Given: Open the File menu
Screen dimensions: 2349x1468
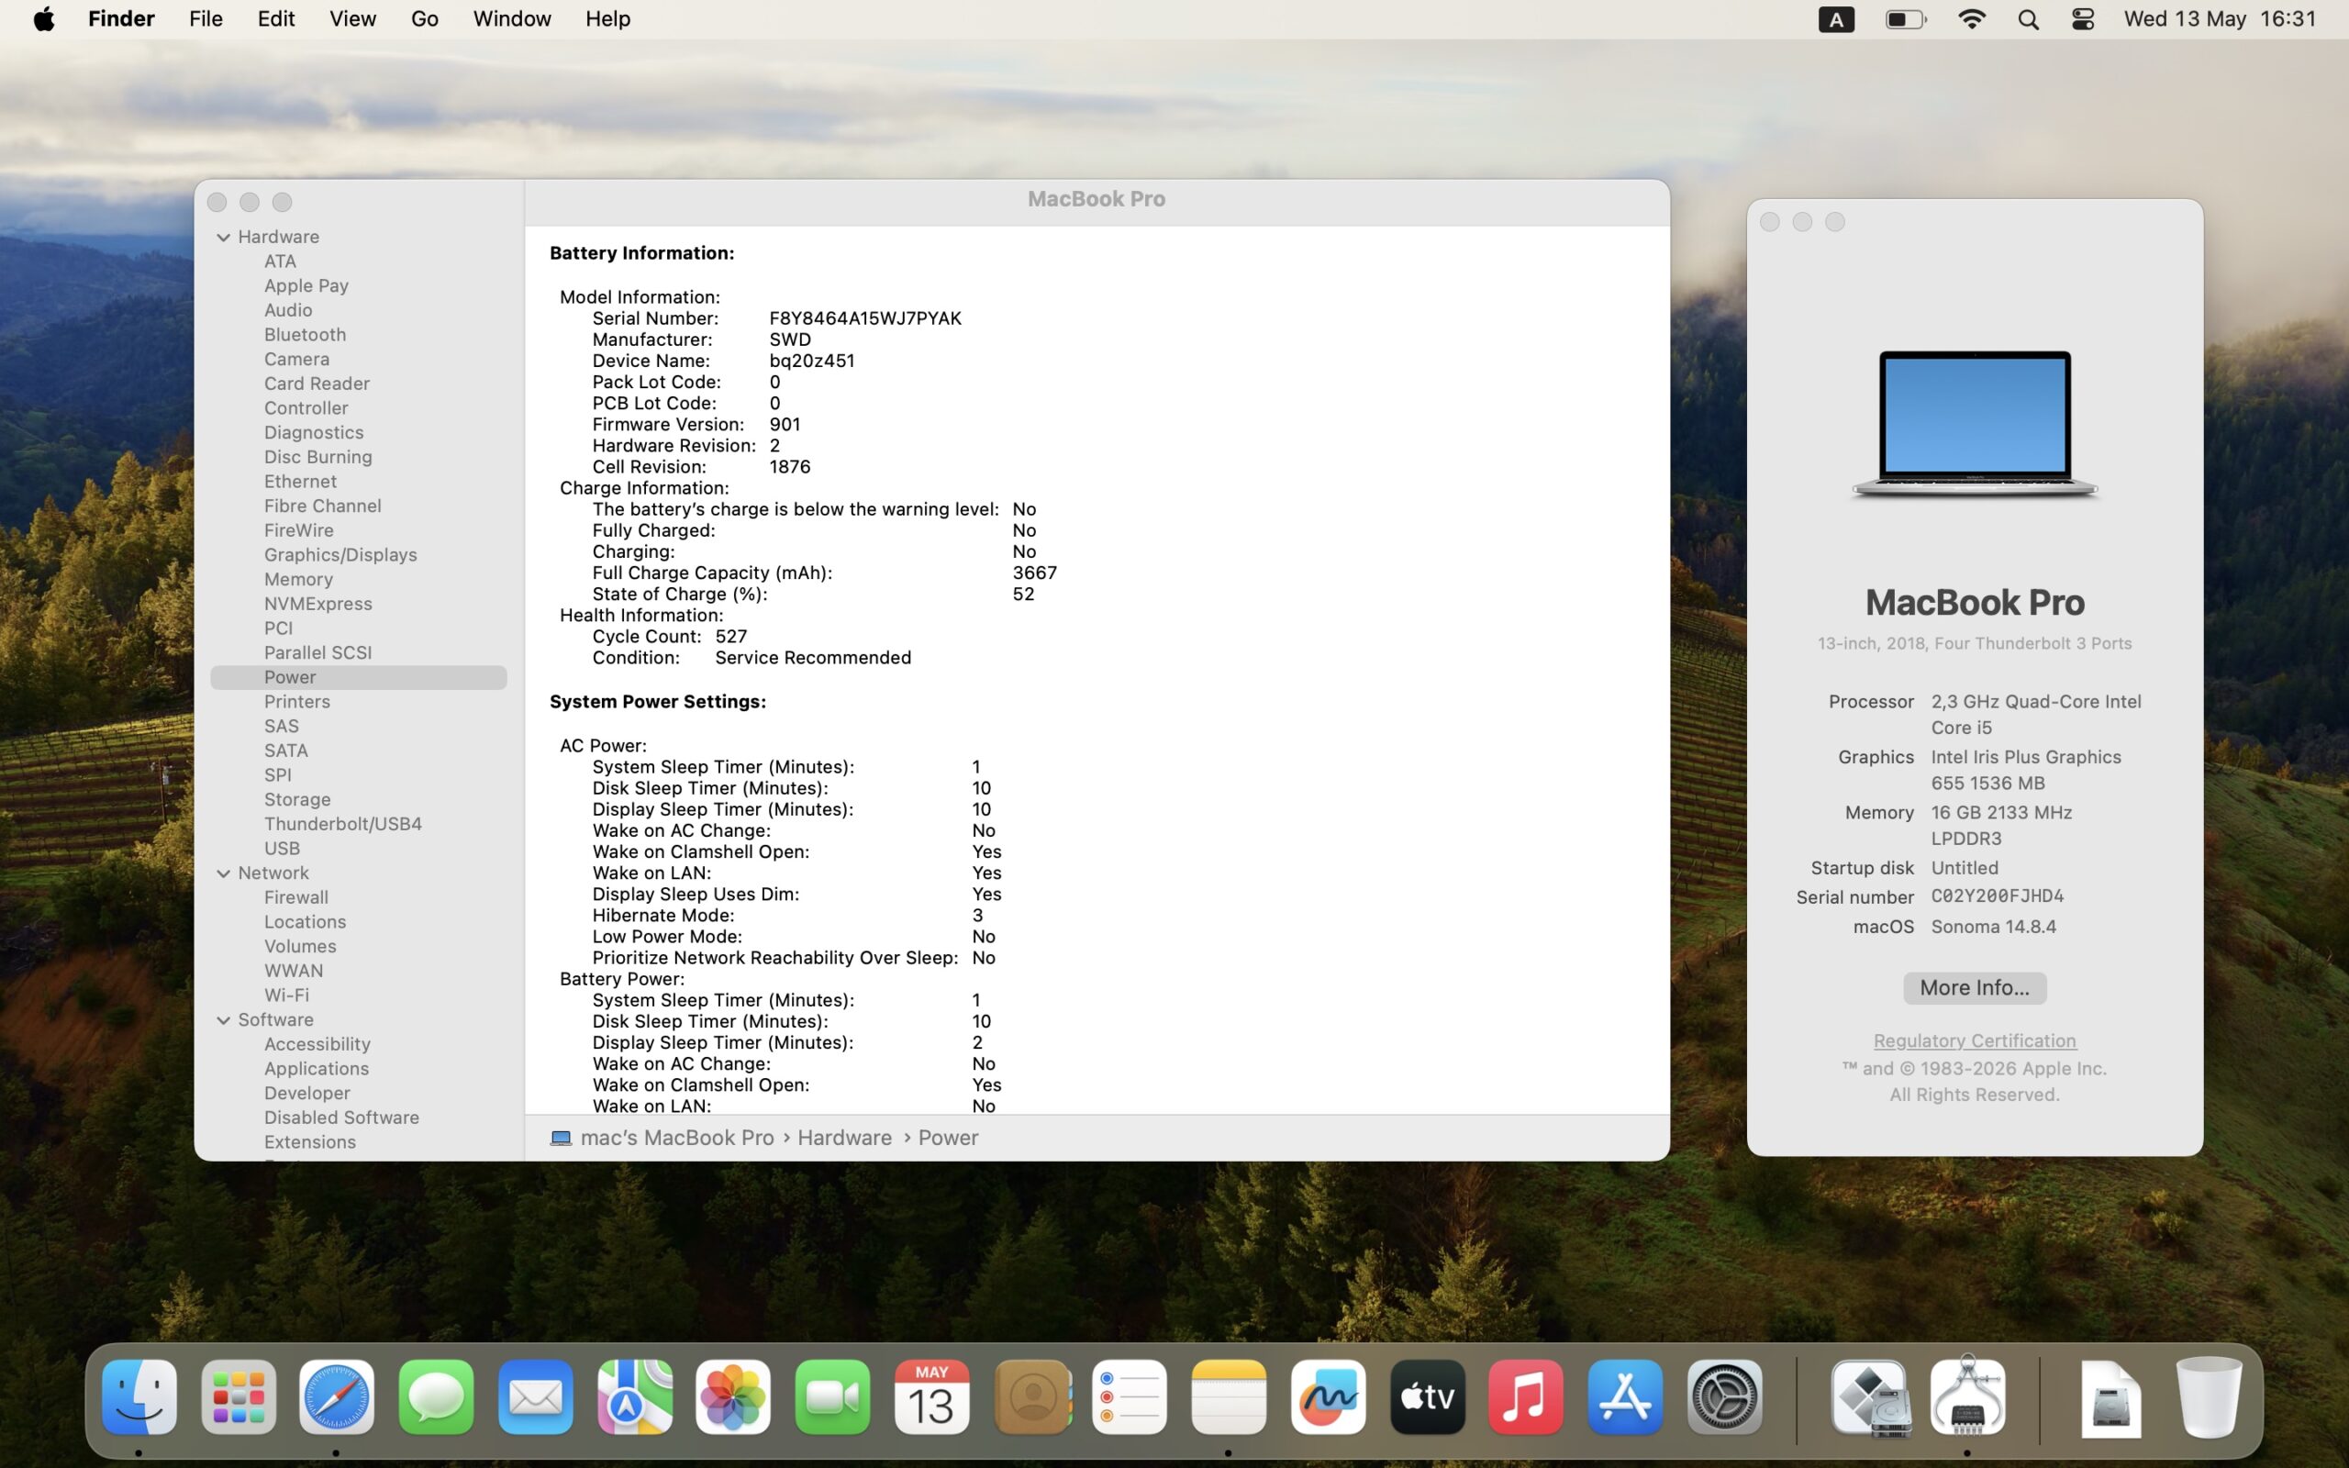Looking at the screenshot, I should (x=206, y=18).
